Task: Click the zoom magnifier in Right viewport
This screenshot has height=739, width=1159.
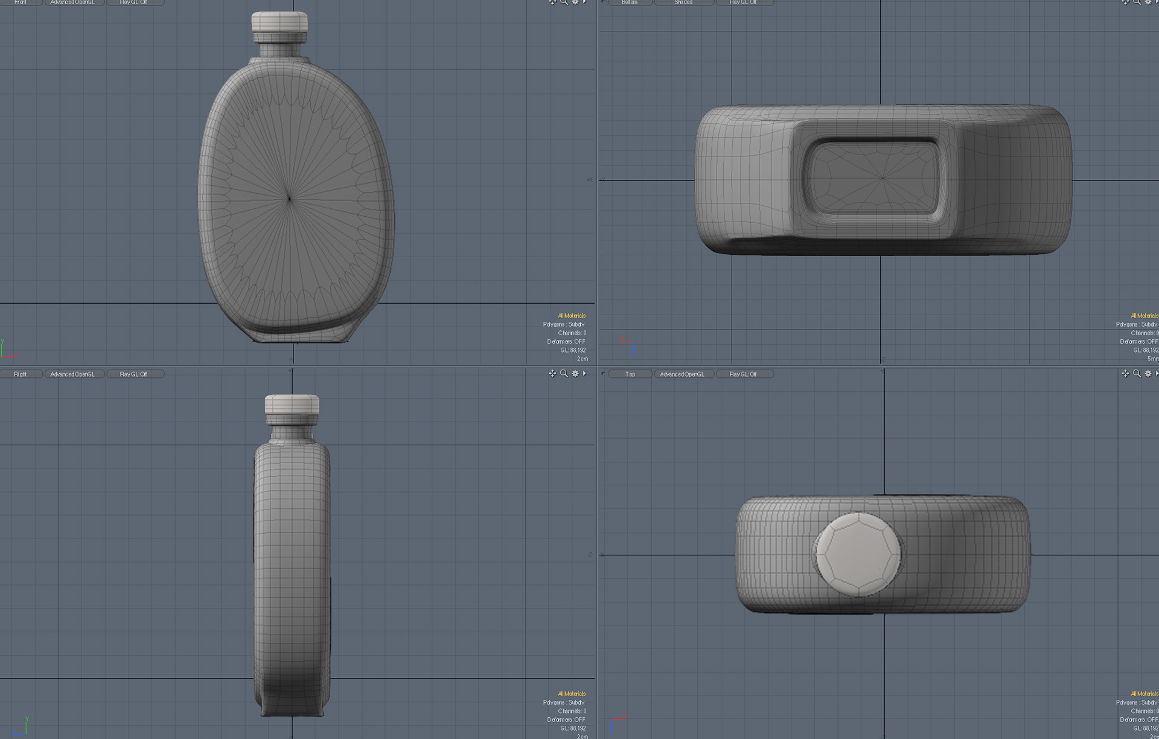Action: click(564, 374)
